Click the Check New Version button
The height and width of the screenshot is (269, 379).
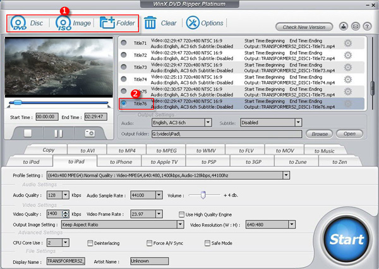click(x=304, y=27)
